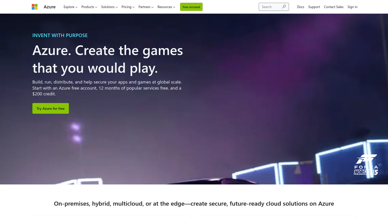Expand the Solutions menu chevron
This screenshot has height=218, width=388.
coord(116,7)
